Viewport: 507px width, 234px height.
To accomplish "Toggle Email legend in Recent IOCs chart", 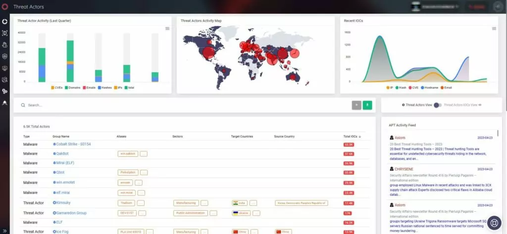I will (446, 88).
